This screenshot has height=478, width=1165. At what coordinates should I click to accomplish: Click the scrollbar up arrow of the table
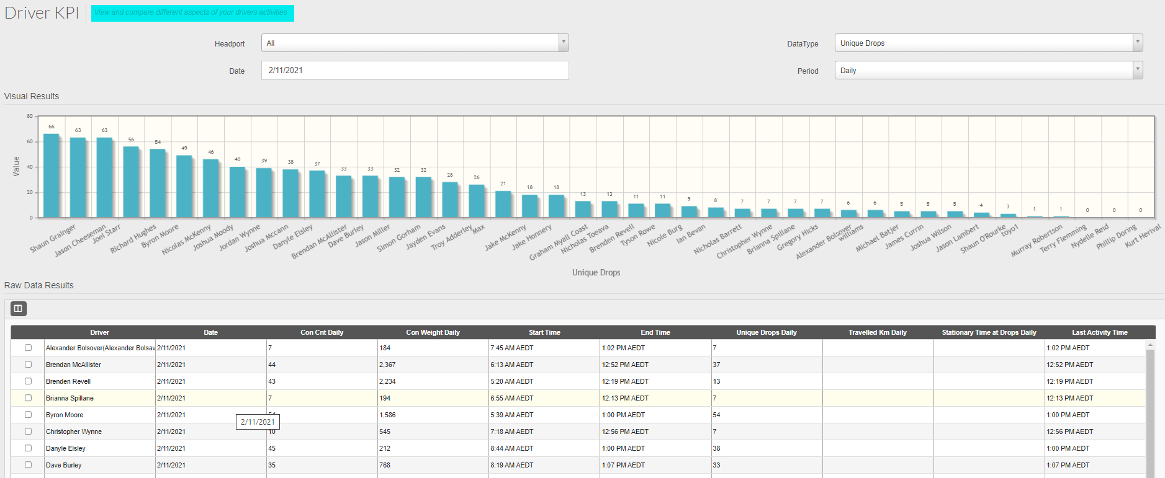1150,344
